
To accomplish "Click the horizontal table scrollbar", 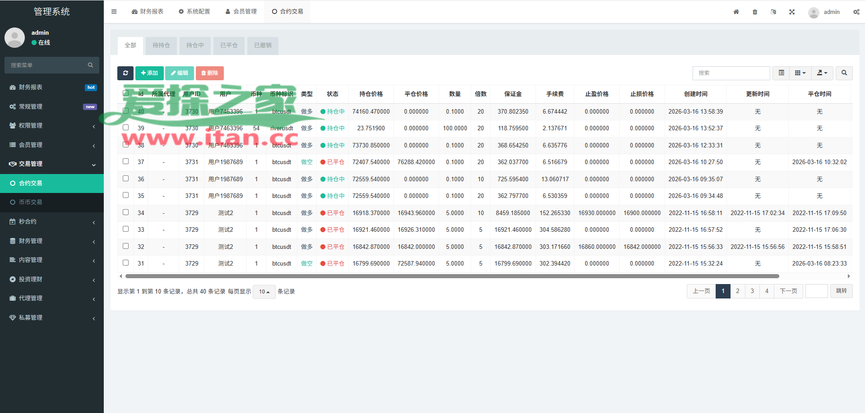I will point(451,276).
